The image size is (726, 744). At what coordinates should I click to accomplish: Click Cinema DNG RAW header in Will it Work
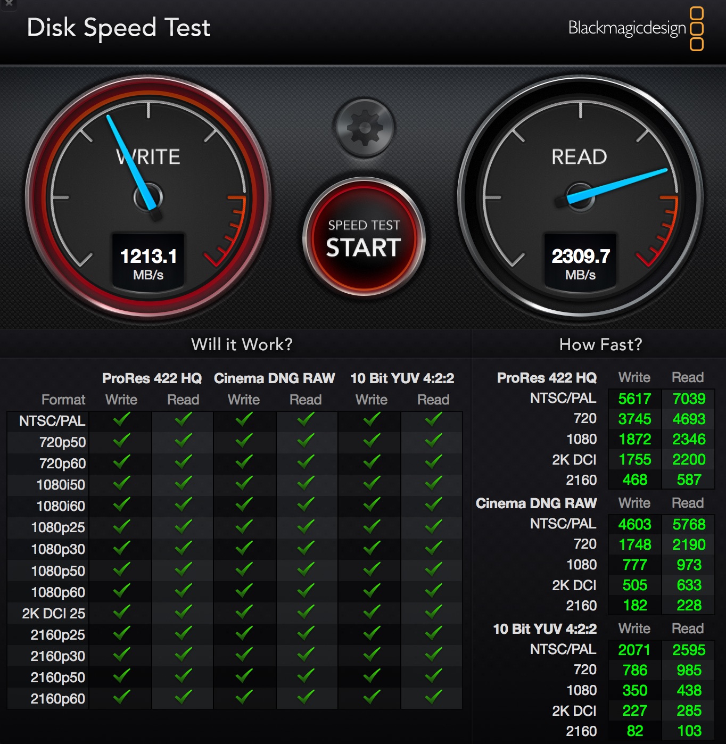tap(274, 378)
